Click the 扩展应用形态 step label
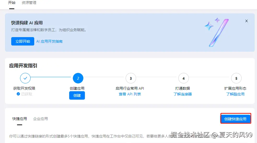 (235, 88)
